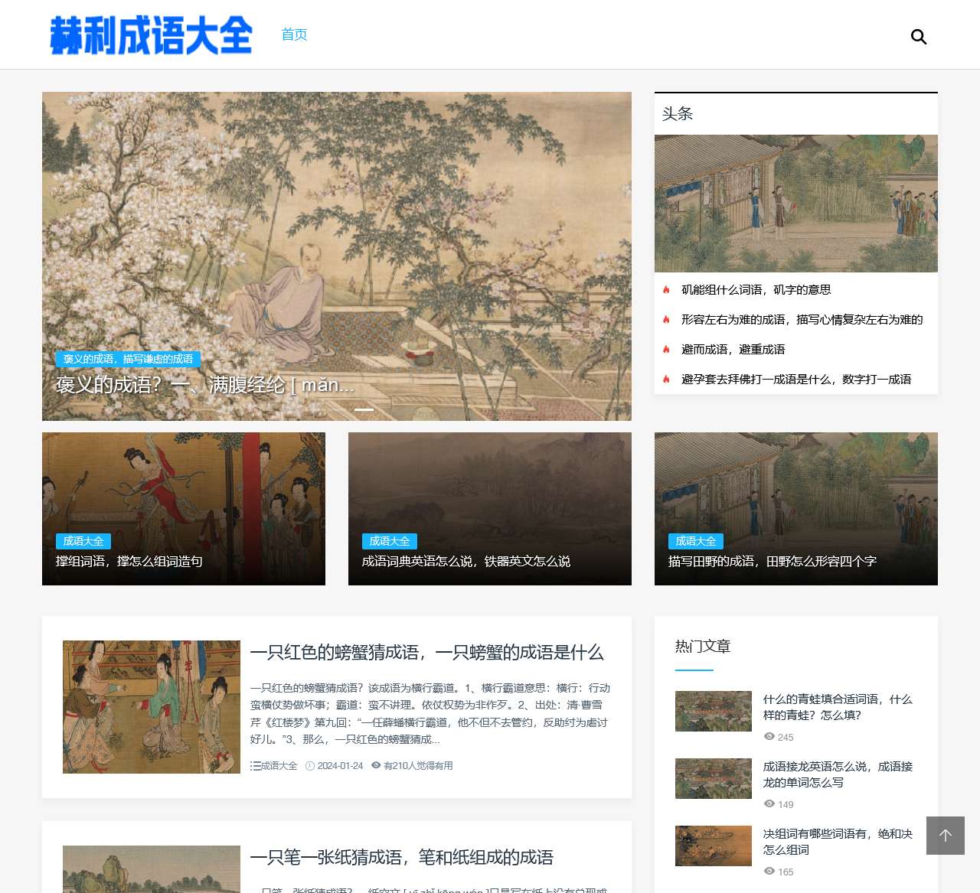This screenshot has height=893, width=980.
Task: Open article title 一只红色的螃蟹猜成语
Action: (427, 653)
